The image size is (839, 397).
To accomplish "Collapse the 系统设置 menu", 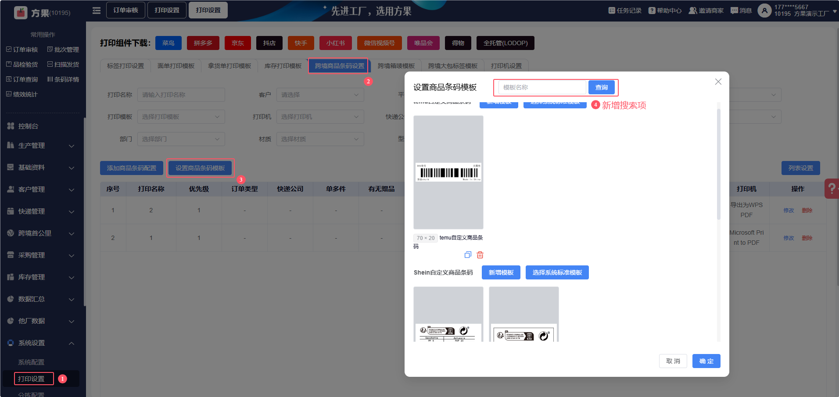I will coord(42,343).
